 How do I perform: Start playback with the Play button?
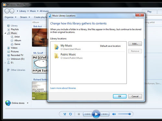point(96,114)
